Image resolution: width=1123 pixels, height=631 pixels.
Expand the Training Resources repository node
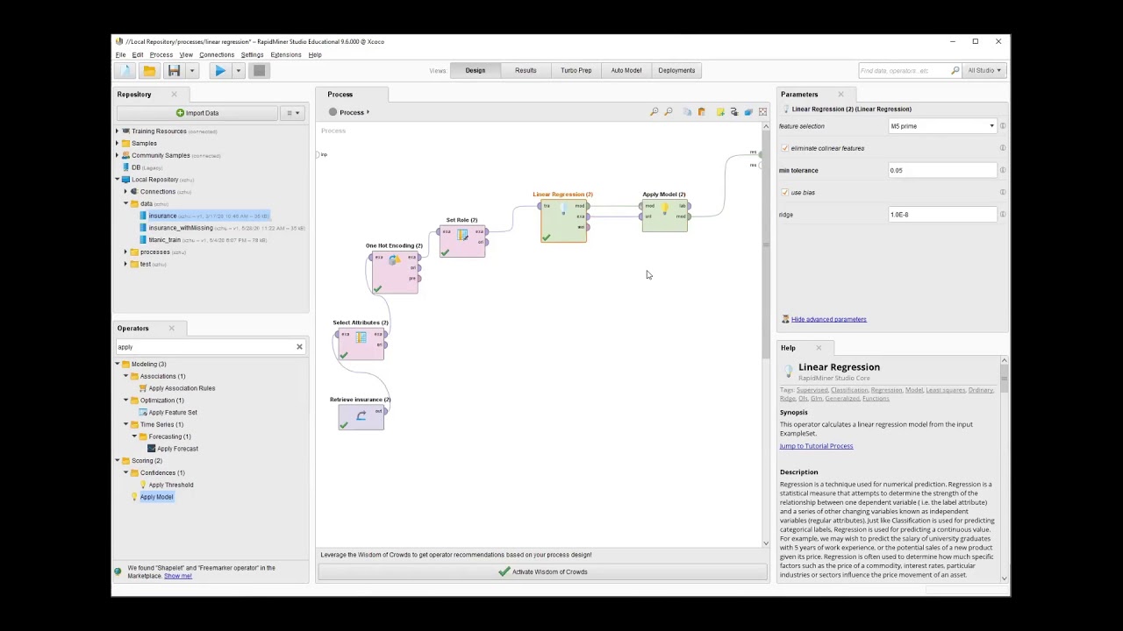pyautogui.click(x=118, y=131)
